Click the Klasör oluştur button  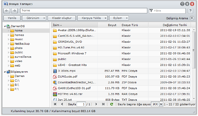62,18
